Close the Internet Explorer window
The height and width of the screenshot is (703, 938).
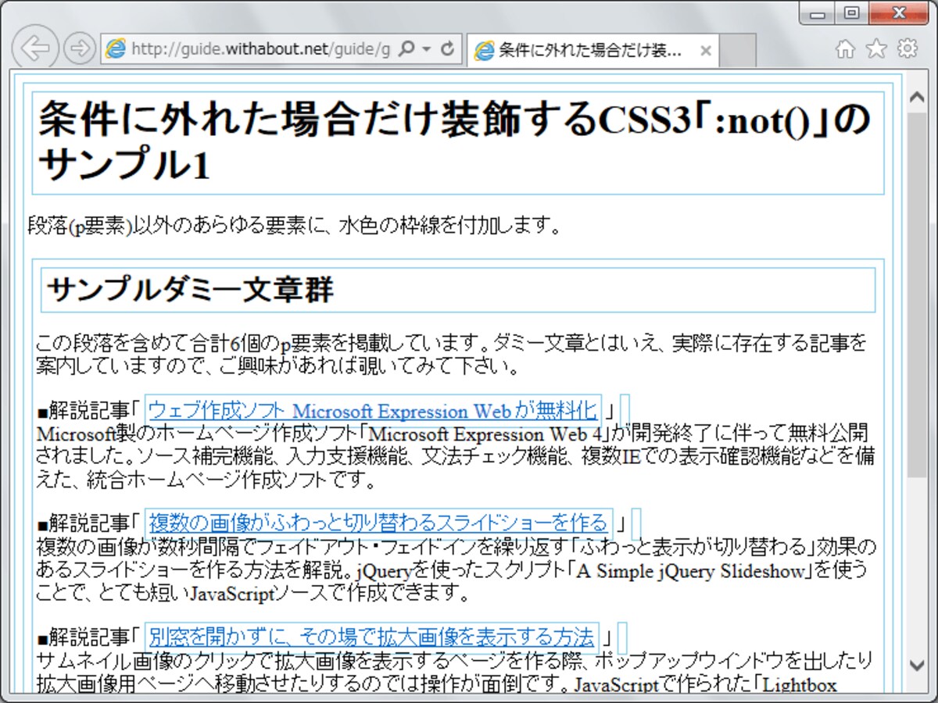tap(899, 12)
